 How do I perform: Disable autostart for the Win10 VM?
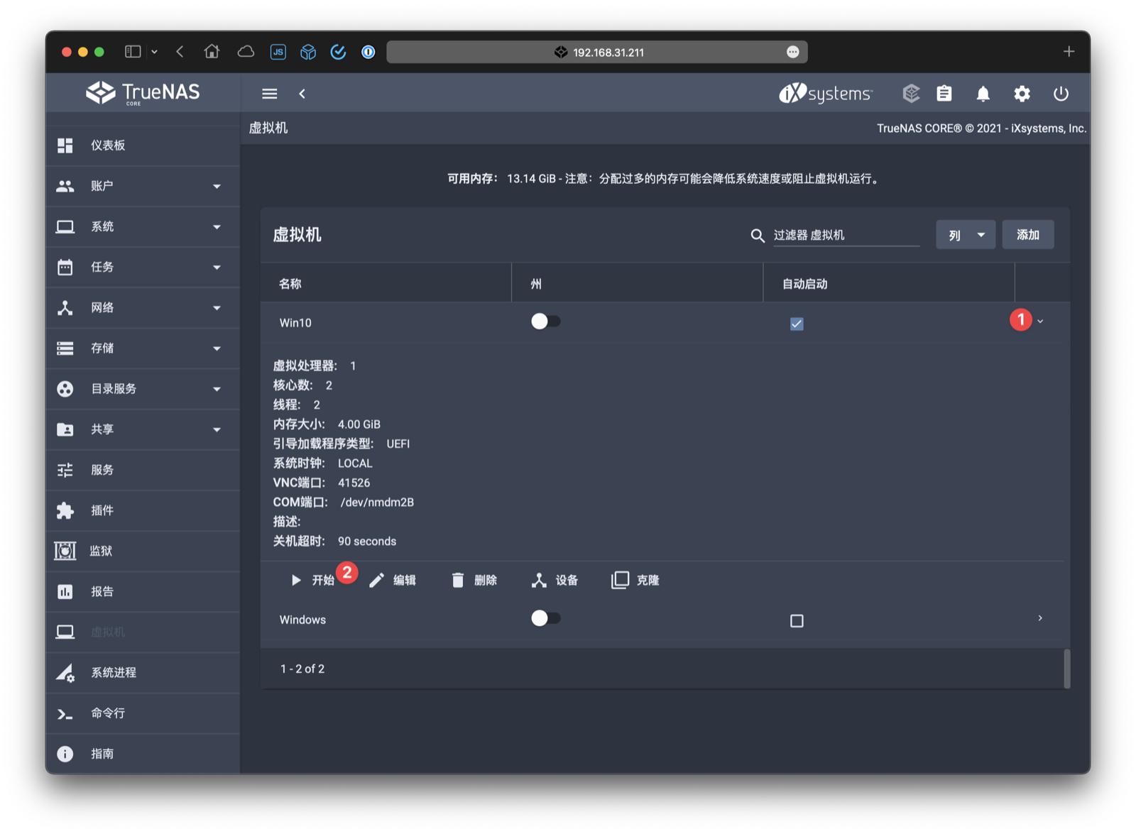pyautogui.click(x=797, y=324)
